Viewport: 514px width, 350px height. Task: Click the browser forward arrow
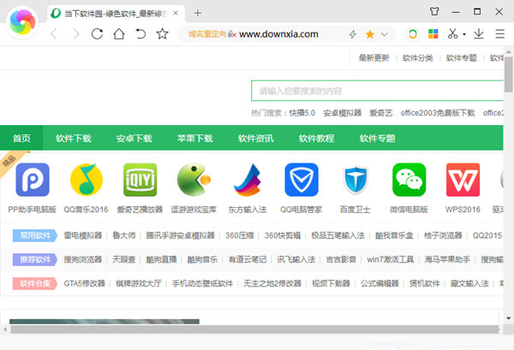(75, 33)
